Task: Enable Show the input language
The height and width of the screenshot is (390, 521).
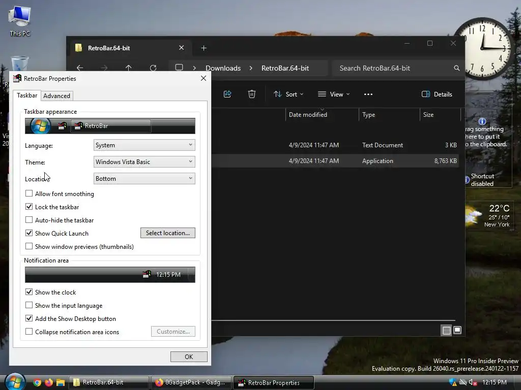Action: (29, 305)
